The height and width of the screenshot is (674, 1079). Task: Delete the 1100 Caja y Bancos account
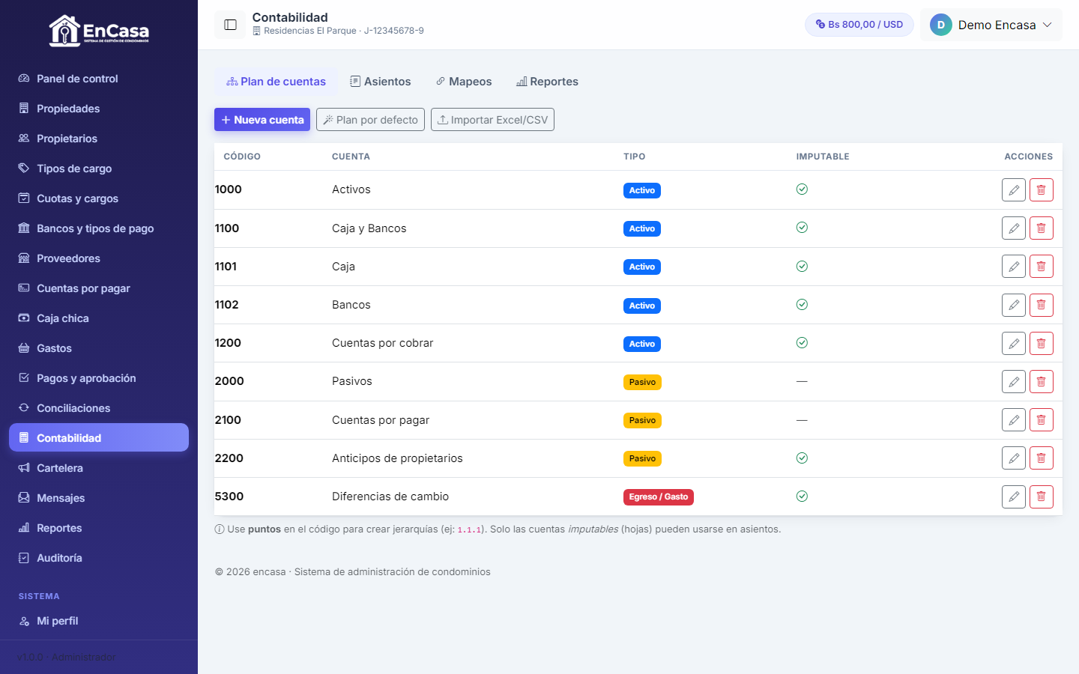(x=1042, y=228)
